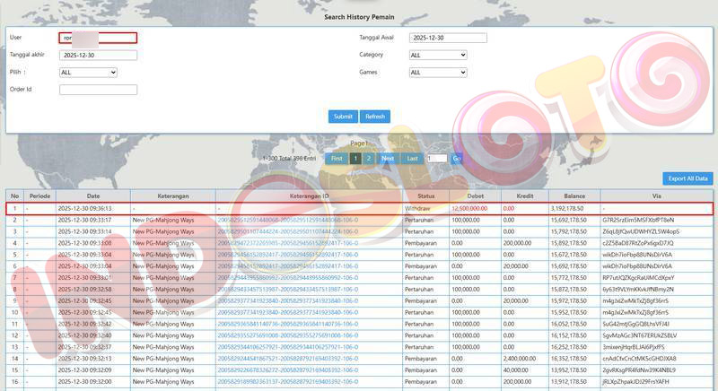Select the Tanggal akhir date field
This screenshot has width=718, height=391.
98,55
